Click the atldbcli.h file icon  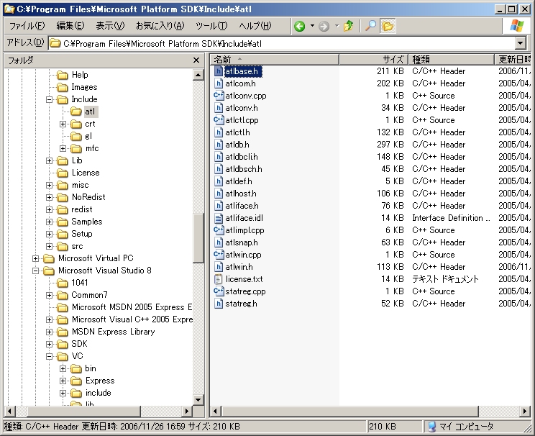click(x=219, y=157)
